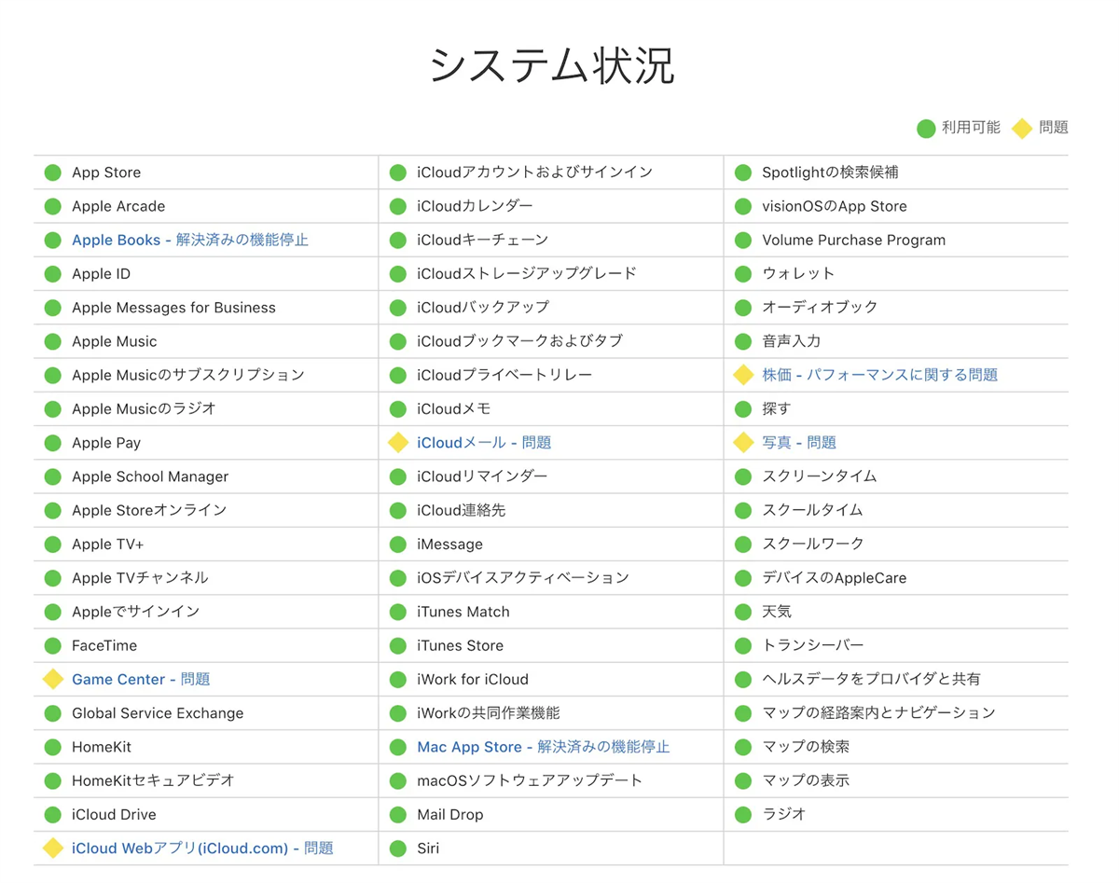Image resolution: width=1119 pixels, height=883 pixels.
Task: Click the App Store status row
Action: [x=106, y=172]
